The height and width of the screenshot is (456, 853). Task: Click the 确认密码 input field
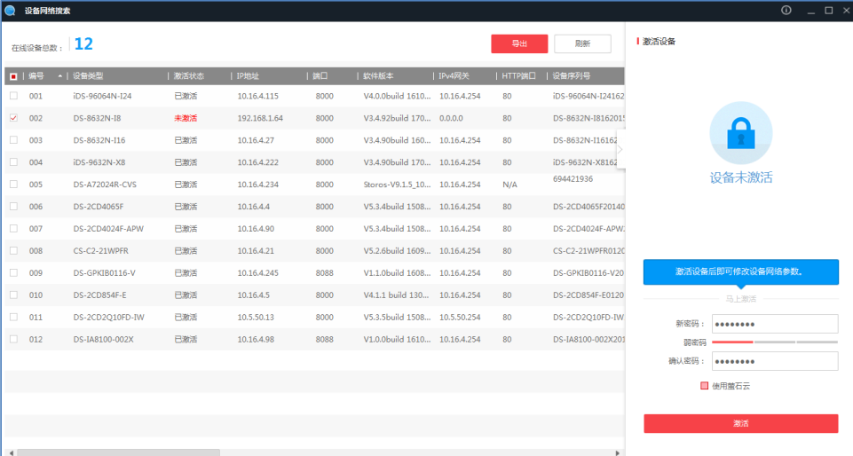click(774, 361)
